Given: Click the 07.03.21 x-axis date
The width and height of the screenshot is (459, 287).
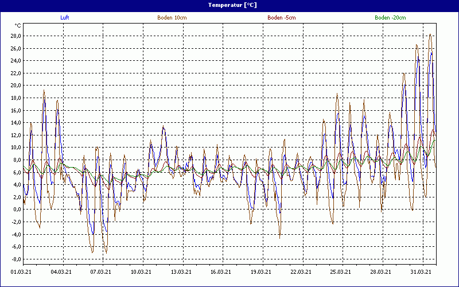Looking at the screenshot, I should [101, 273].
